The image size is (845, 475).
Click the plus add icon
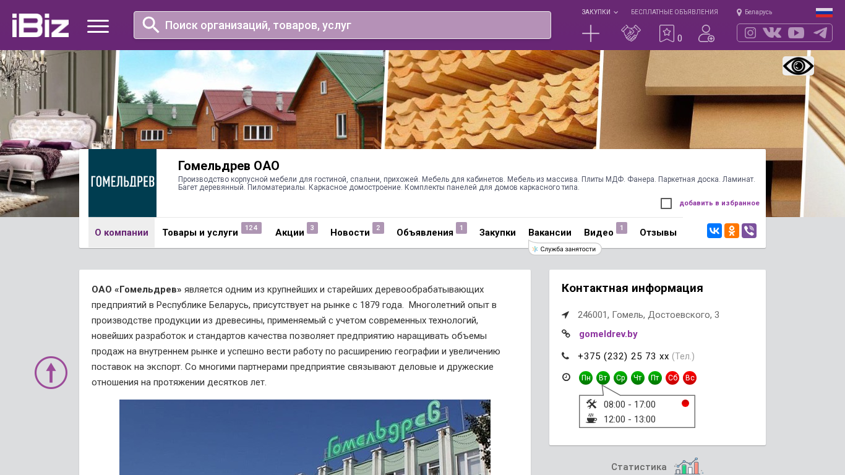click(x=591, y=33)
